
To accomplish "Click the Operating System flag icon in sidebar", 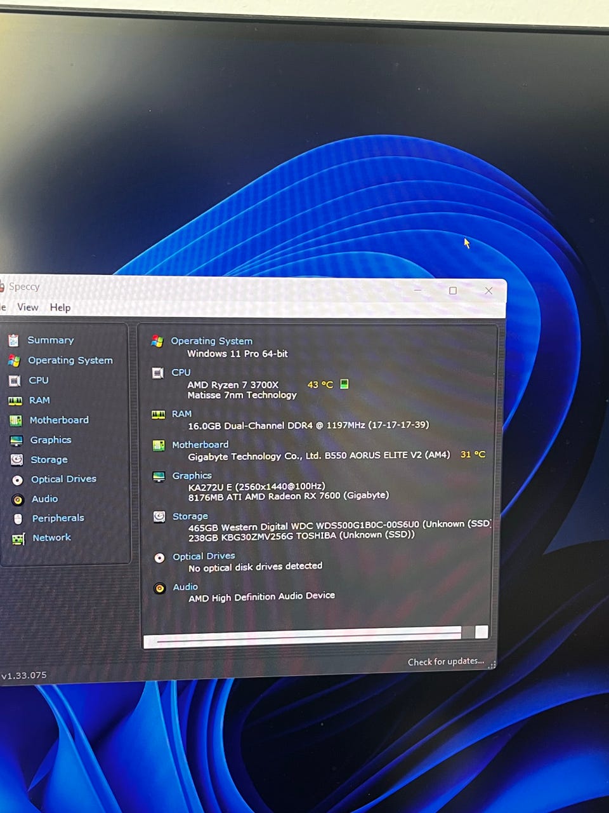I will [x=14, y=361].
